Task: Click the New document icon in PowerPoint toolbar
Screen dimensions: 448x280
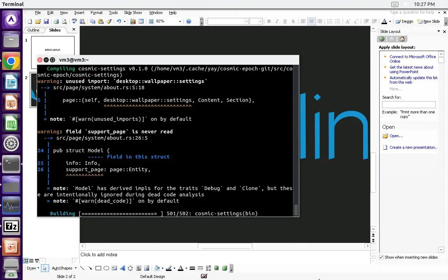Action: coord(30,21)
